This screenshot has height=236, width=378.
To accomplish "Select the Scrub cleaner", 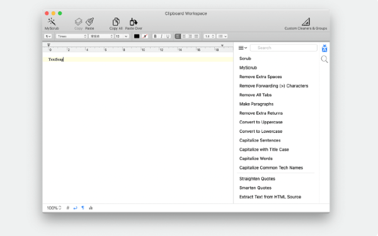I will coord(245,59).
